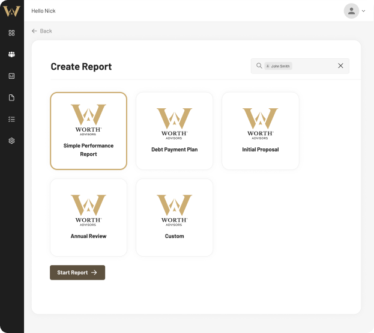Click the search magnifier icon
Viewport: 374px width, 333px height.
click(x=259, y=66)
